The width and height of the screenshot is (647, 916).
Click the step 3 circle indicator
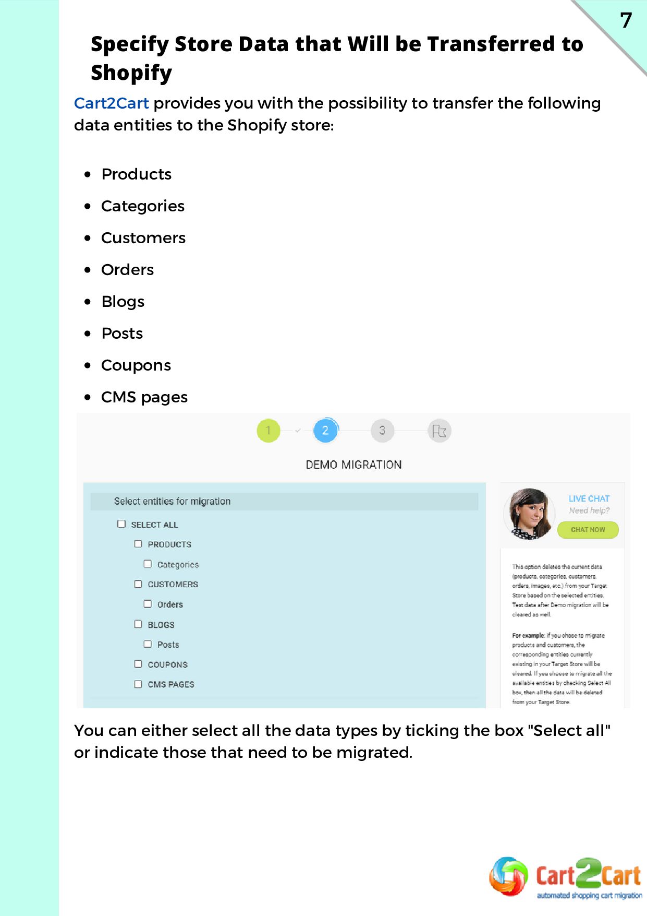pos(382,431)
